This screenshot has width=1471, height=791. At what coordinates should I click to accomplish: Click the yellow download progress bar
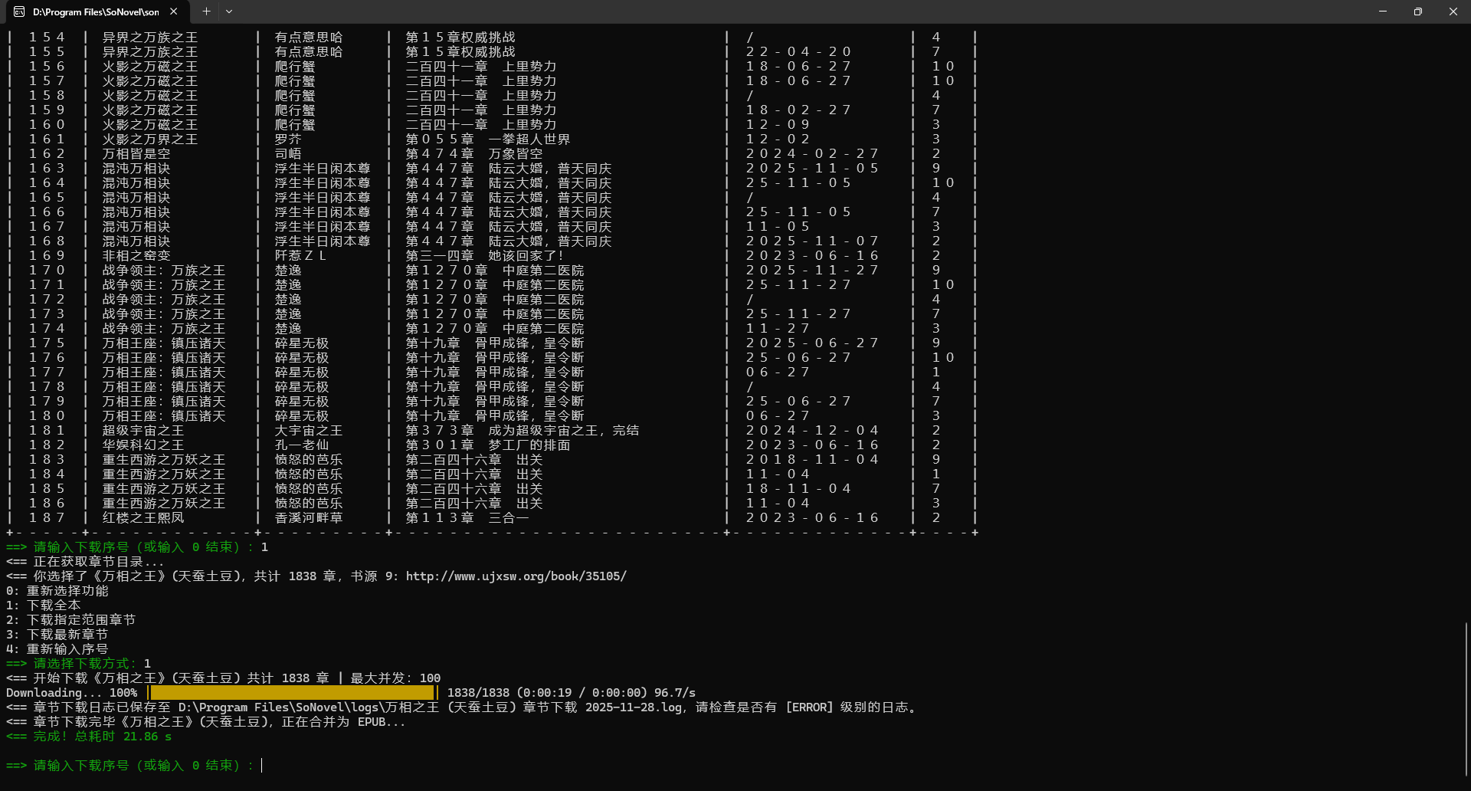(292, 693)
